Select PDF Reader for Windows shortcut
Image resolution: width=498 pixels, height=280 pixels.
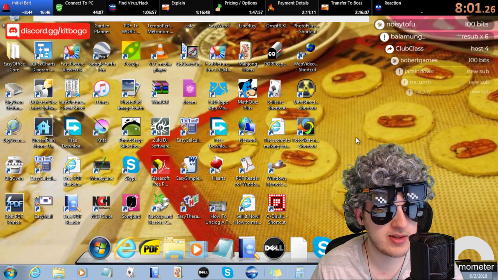pyautogui.click(x=247, y=165)
